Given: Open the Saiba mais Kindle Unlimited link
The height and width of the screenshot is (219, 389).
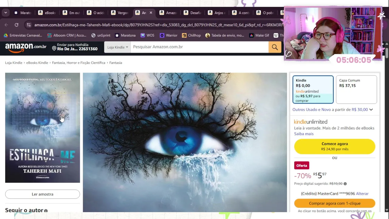Looking at the screenshot, I should (304, 134).
